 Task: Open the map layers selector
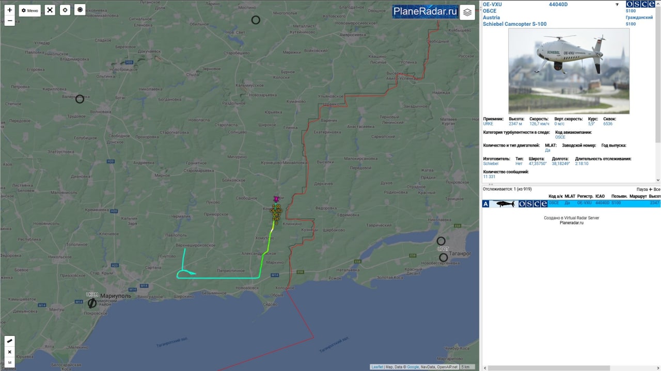click(467, 12)
